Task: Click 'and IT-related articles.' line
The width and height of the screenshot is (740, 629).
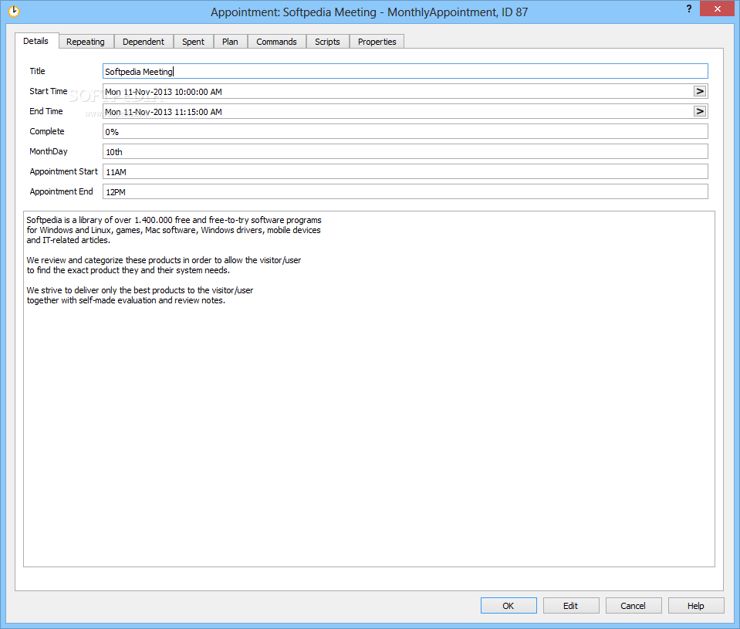Action: pos(69,240)
